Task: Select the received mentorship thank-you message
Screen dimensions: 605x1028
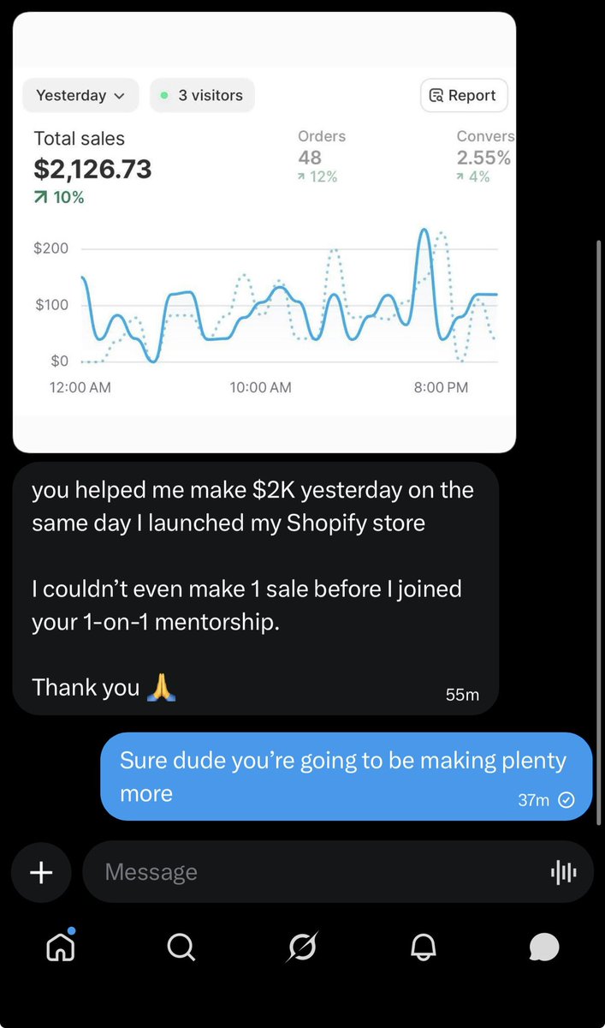Action: [256, 589]
